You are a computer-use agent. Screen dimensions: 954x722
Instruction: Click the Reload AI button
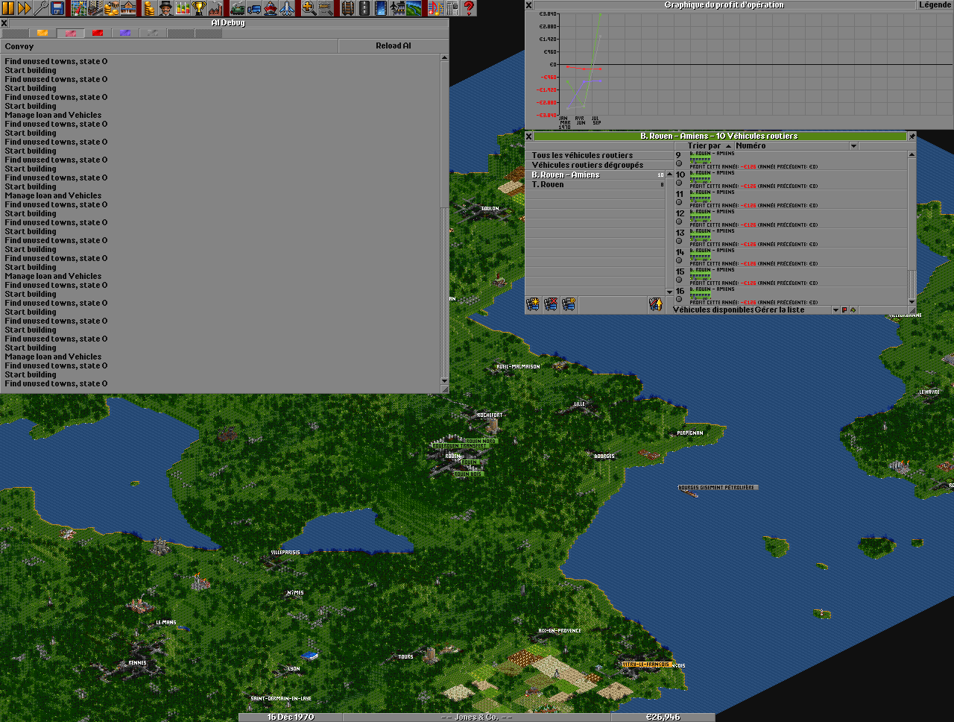click(x=394, y=46)
